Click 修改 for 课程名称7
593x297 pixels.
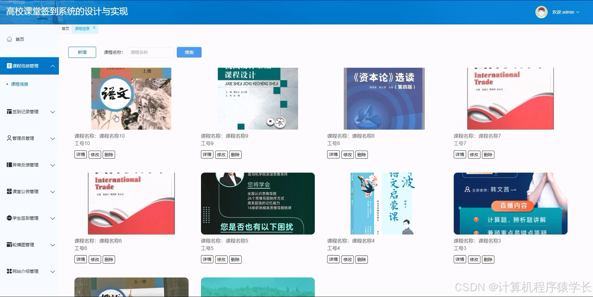click(x=474, y=155)
